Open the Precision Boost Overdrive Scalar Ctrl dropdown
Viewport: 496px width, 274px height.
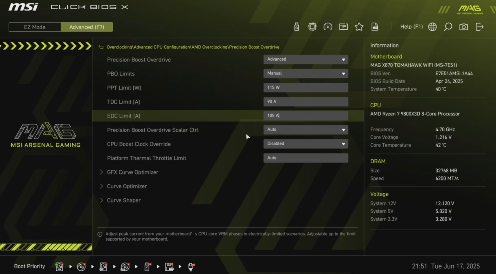[x=306, y=130]
